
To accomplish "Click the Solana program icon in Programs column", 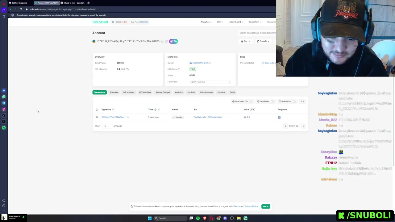I will [x=279, y=117].
